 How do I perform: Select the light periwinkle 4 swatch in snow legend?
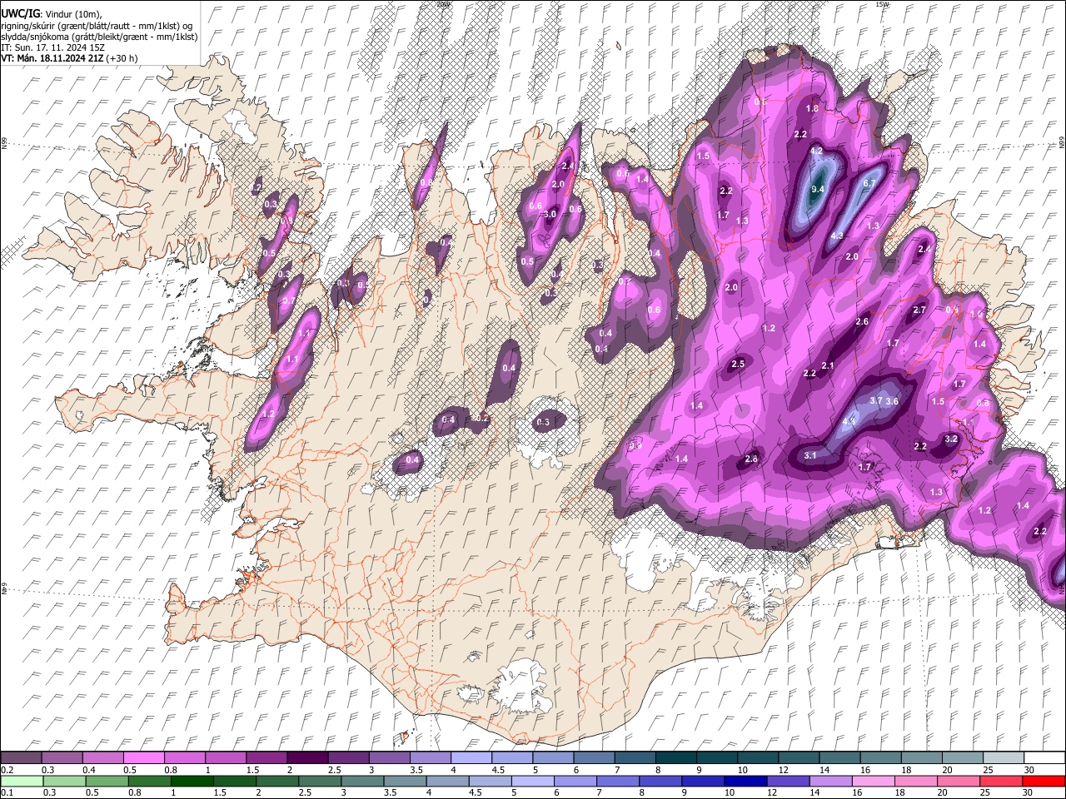471,757
